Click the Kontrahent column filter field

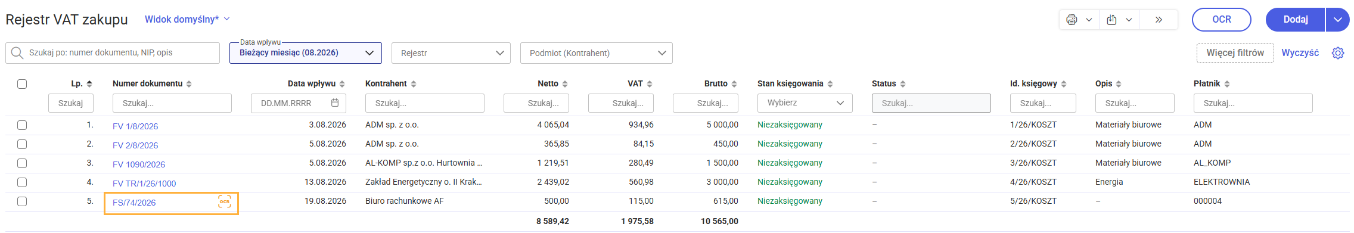coord(425,103)
